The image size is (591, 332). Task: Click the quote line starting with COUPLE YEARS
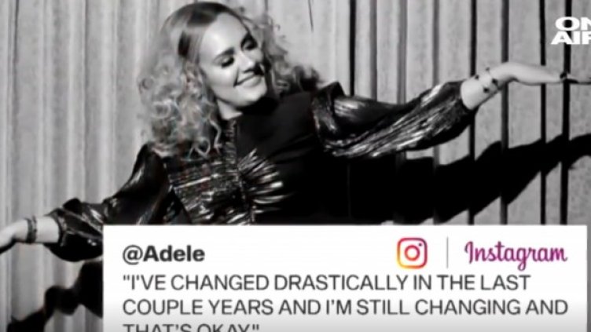click(345, 307)
